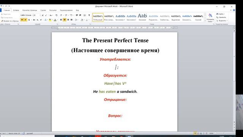The image size is (243, 137).
Task: Open Font dialog launcher
Action: point(57,24)
